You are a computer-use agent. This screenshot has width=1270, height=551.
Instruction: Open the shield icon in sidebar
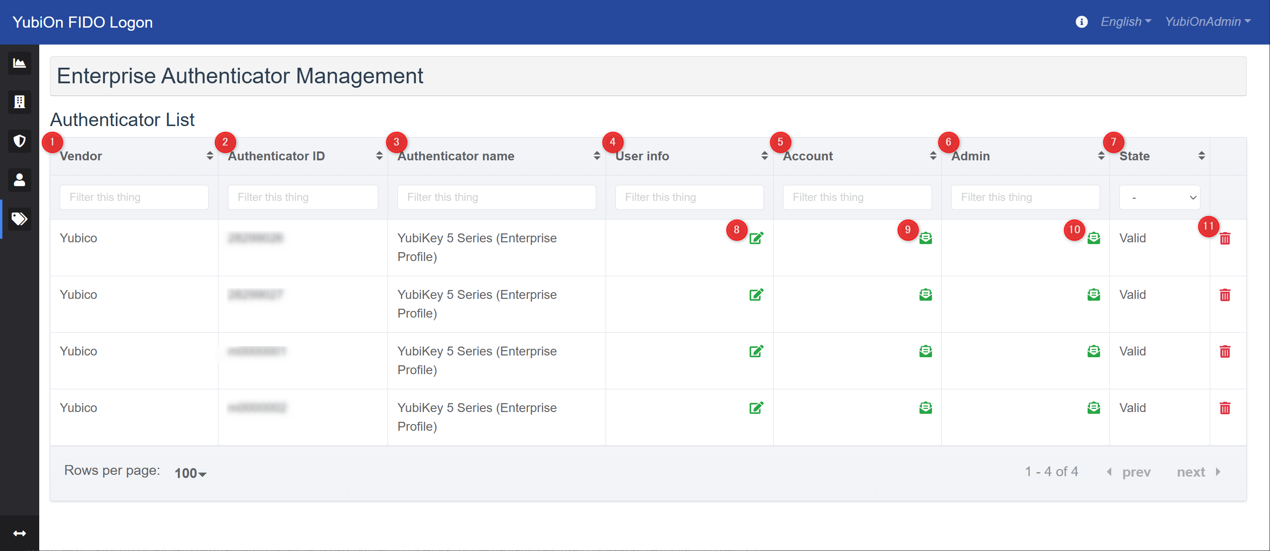[x=19, y=141]
